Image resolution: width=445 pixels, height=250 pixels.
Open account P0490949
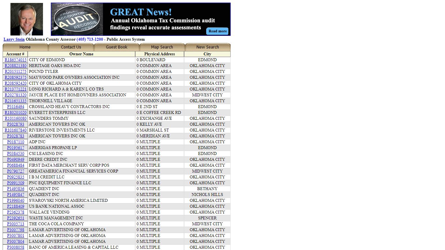point(16,160)
